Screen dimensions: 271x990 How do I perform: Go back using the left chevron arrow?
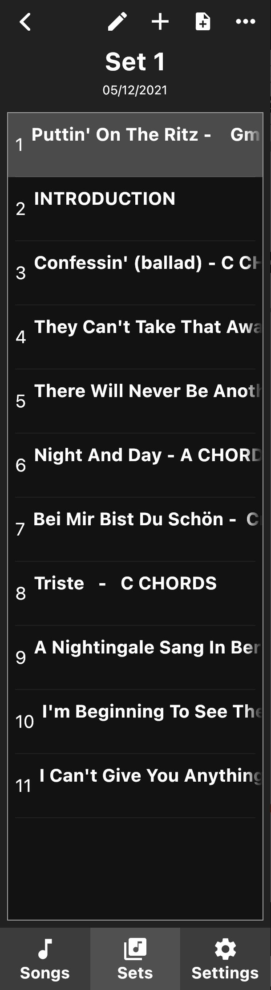coord(25,22)
